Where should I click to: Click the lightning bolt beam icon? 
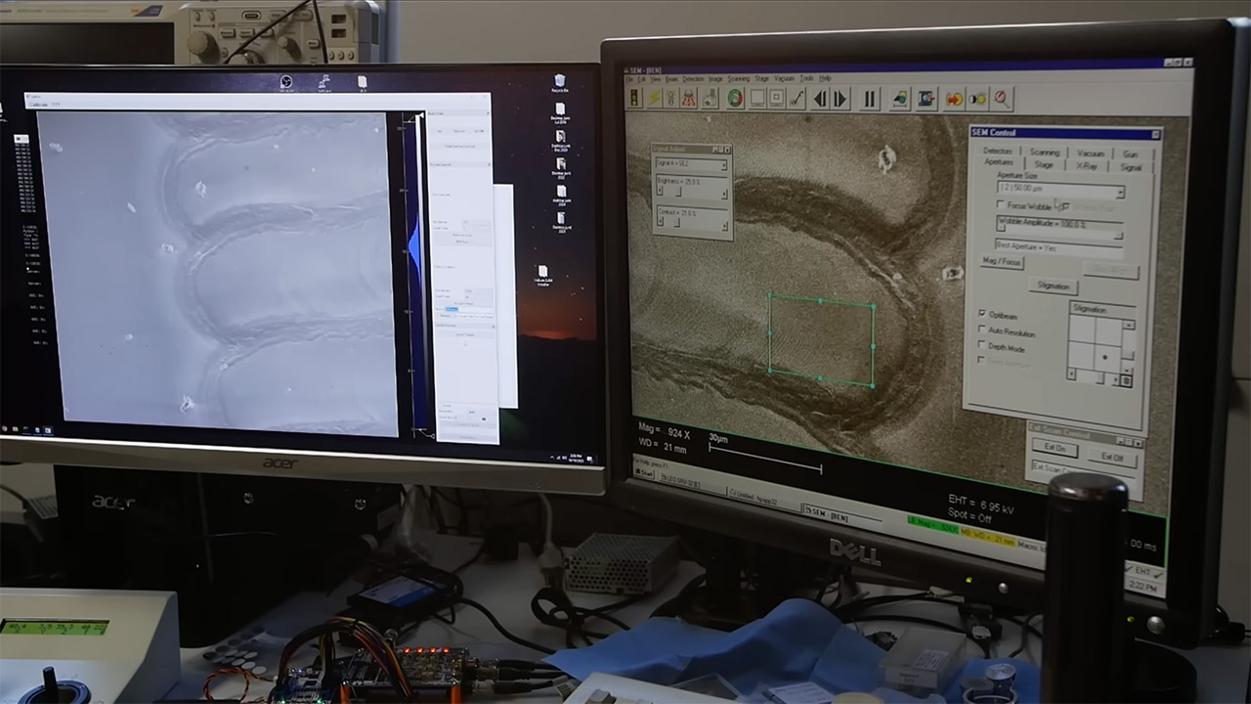click(653, 97)
